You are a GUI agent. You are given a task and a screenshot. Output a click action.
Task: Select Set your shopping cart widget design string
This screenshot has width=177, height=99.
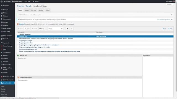point(95,47)
